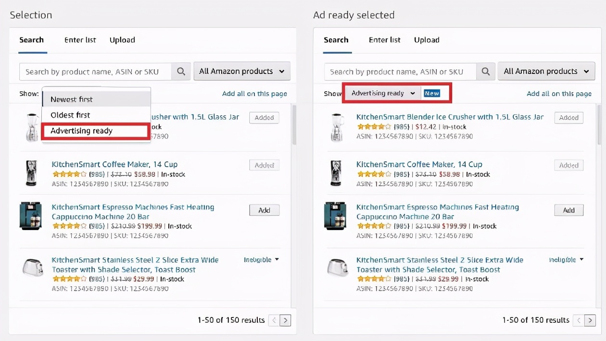
Task: Click the search magnifier icon in right panel
Action: pos(486,72)
